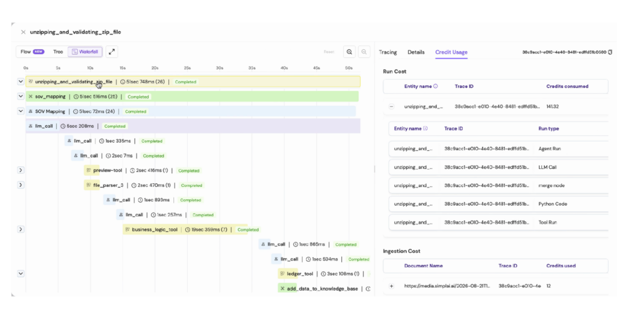Select the sov_mapping waterfall bar
Image resolution: width=639 pixels, height=319 pixels.
[192, 97]
